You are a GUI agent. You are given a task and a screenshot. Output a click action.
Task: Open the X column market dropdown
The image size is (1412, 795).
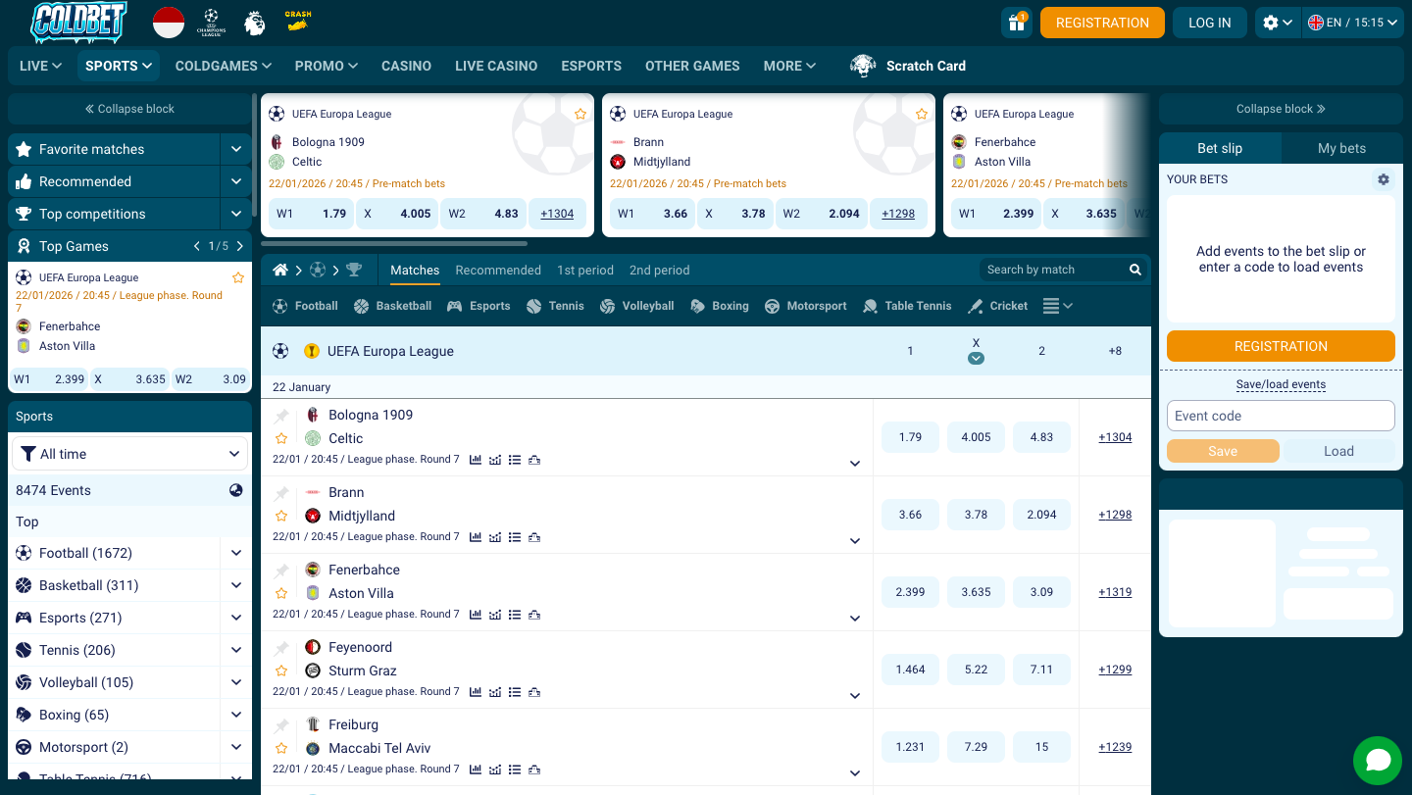[x=976, y=358]
